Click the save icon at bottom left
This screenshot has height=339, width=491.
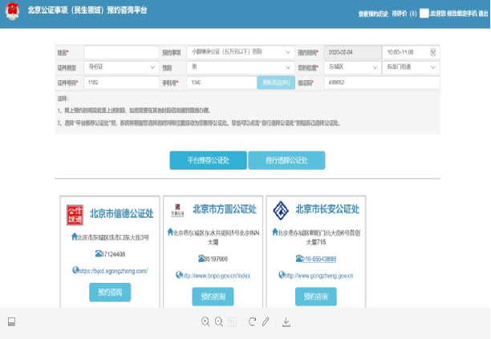[11, 321]
